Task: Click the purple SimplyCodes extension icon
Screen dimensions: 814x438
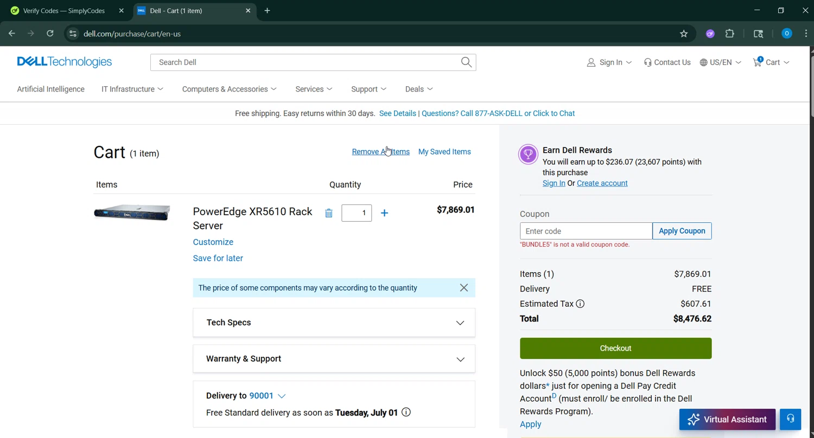Action: [x=710, y=34]
